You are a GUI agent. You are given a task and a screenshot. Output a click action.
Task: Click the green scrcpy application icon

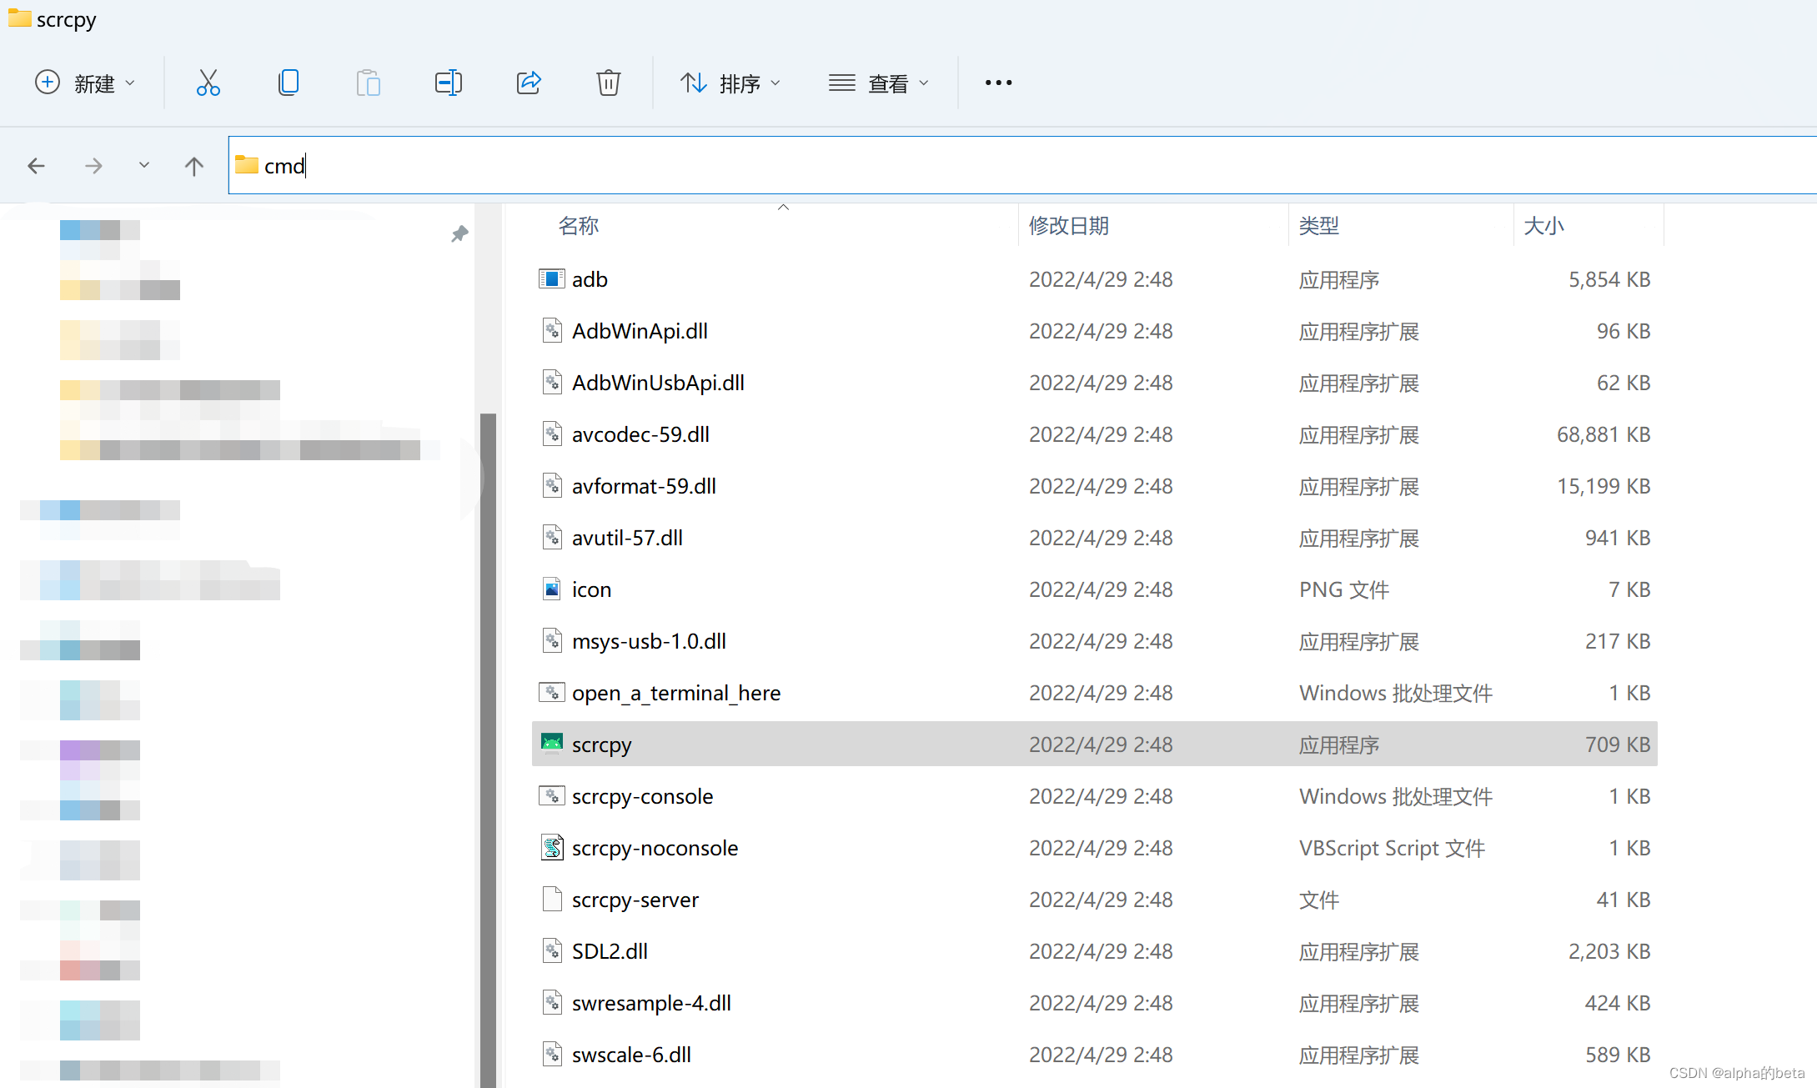(551, 743)
